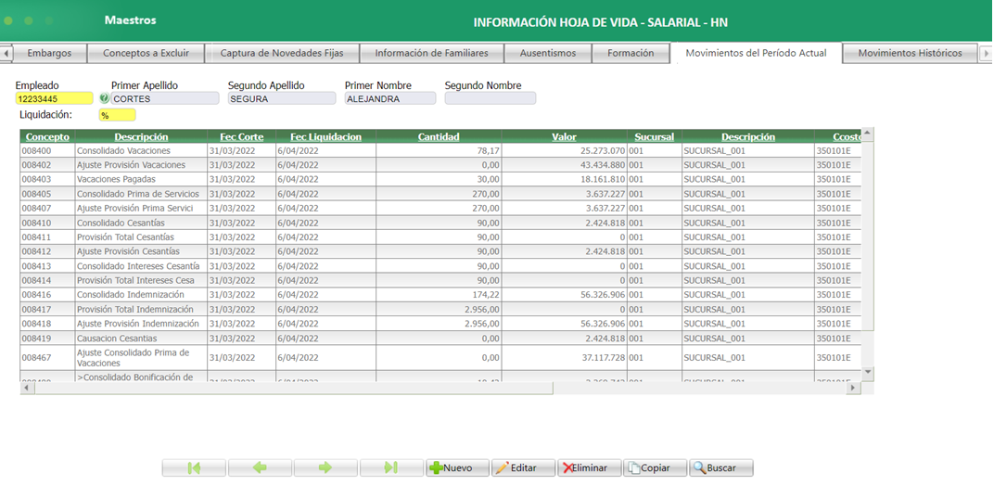Viewport: 994px width, 486px height.
Task: Select row Consolidado Indemnización
Action: point(440,295)
